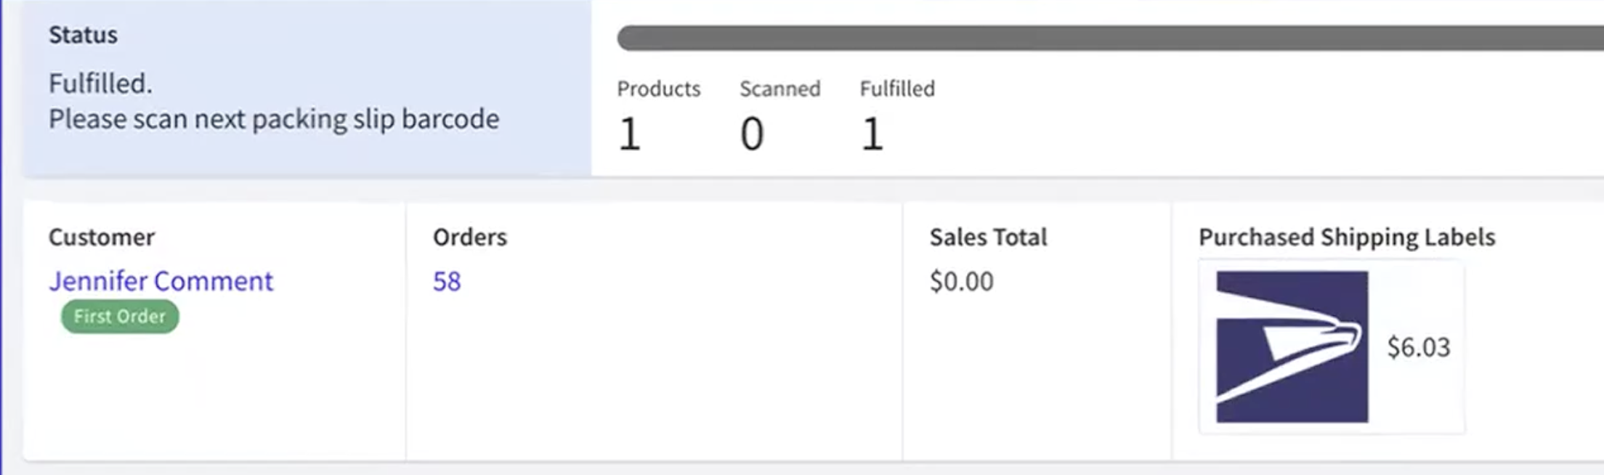Open order number 58 link
1604x475 pixels.
[x=447, y=281]
